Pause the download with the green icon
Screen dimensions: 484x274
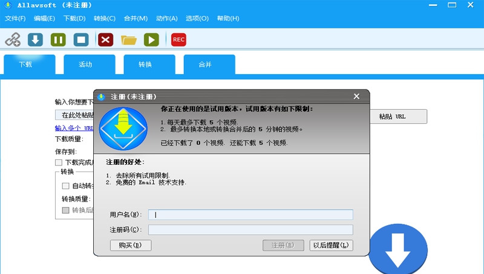tap(58, 40)
